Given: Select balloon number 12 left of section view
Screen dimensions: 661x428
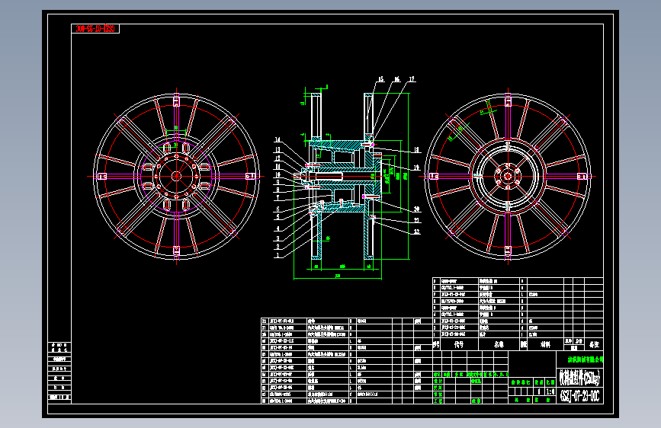Looking at the screenshot, I should click(278, 158).
